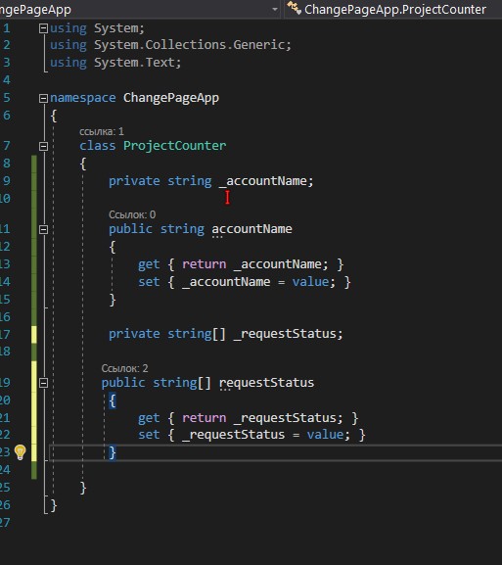The image size is (502, 565).
Task: Collapse the namespace ChangePageApp block
Action: pyautogui.click(x=44, y=98)
